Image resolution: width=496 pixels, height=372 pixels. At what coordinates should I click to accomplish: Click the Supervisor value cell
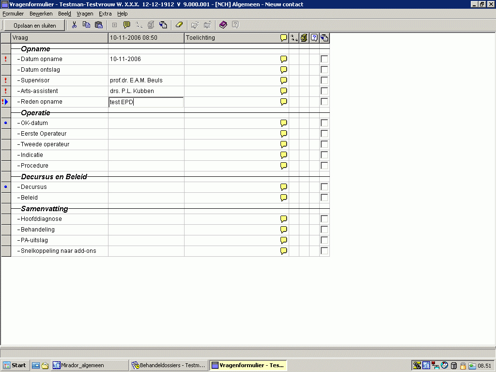[x=146, y=80]
